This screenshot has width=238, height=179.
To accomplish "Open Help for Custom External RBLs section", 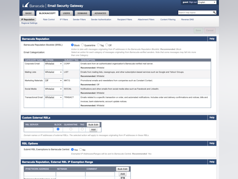I will point(212,117).
